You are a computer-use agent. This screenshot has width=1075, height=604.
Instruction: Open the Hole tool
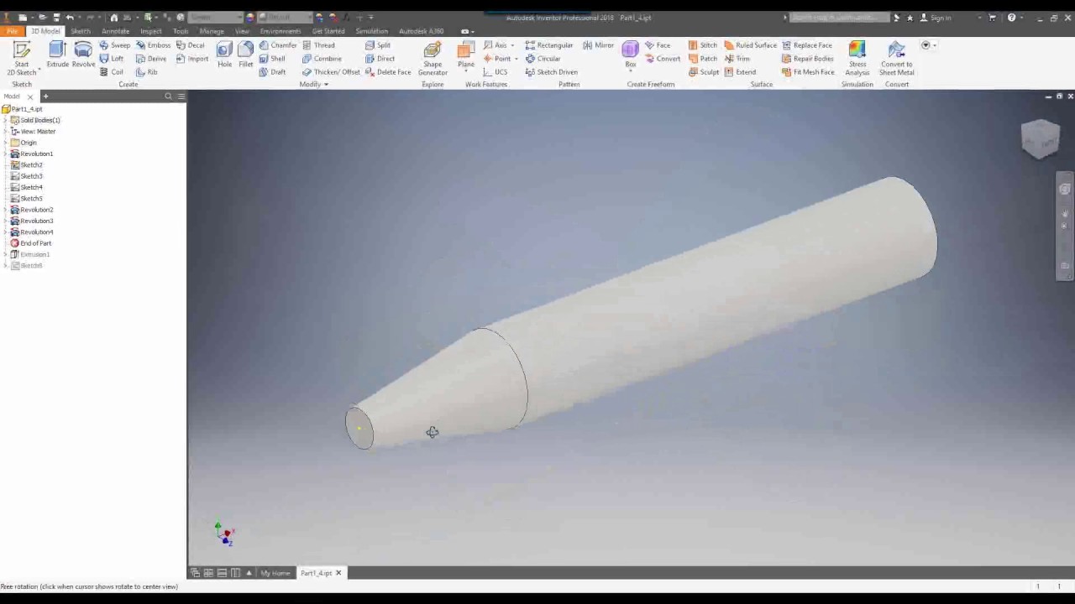(224, 55)
